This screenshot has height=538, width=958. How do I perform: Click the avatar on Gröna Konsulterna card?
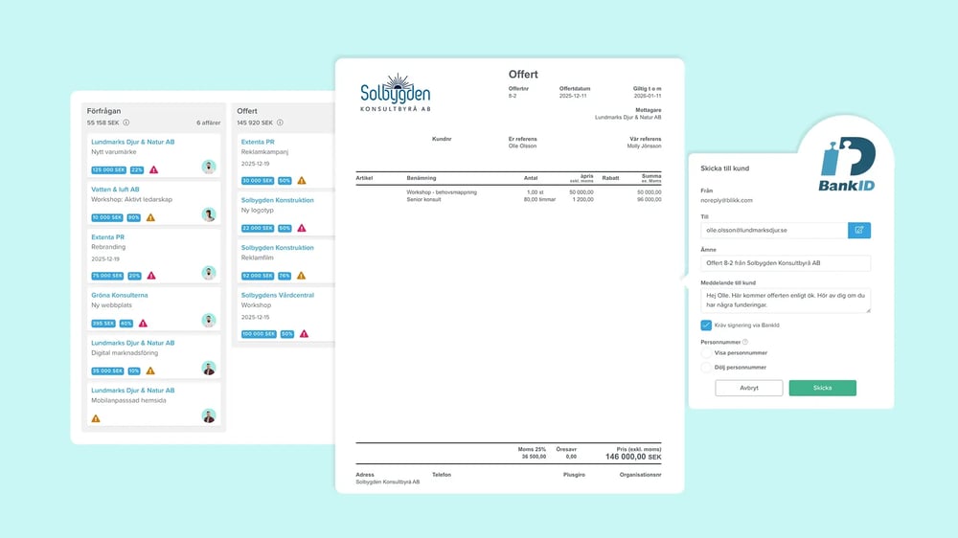209,320
